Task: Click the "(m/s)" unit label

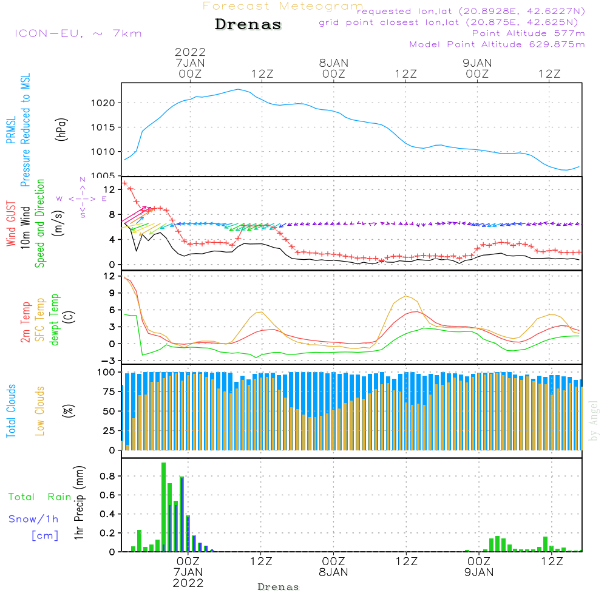Action: [58, 223]
